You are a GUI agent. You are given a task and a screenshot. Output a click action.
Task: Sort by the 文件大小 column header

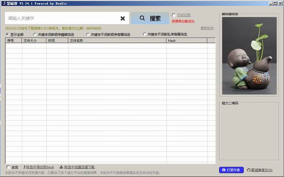34,41
